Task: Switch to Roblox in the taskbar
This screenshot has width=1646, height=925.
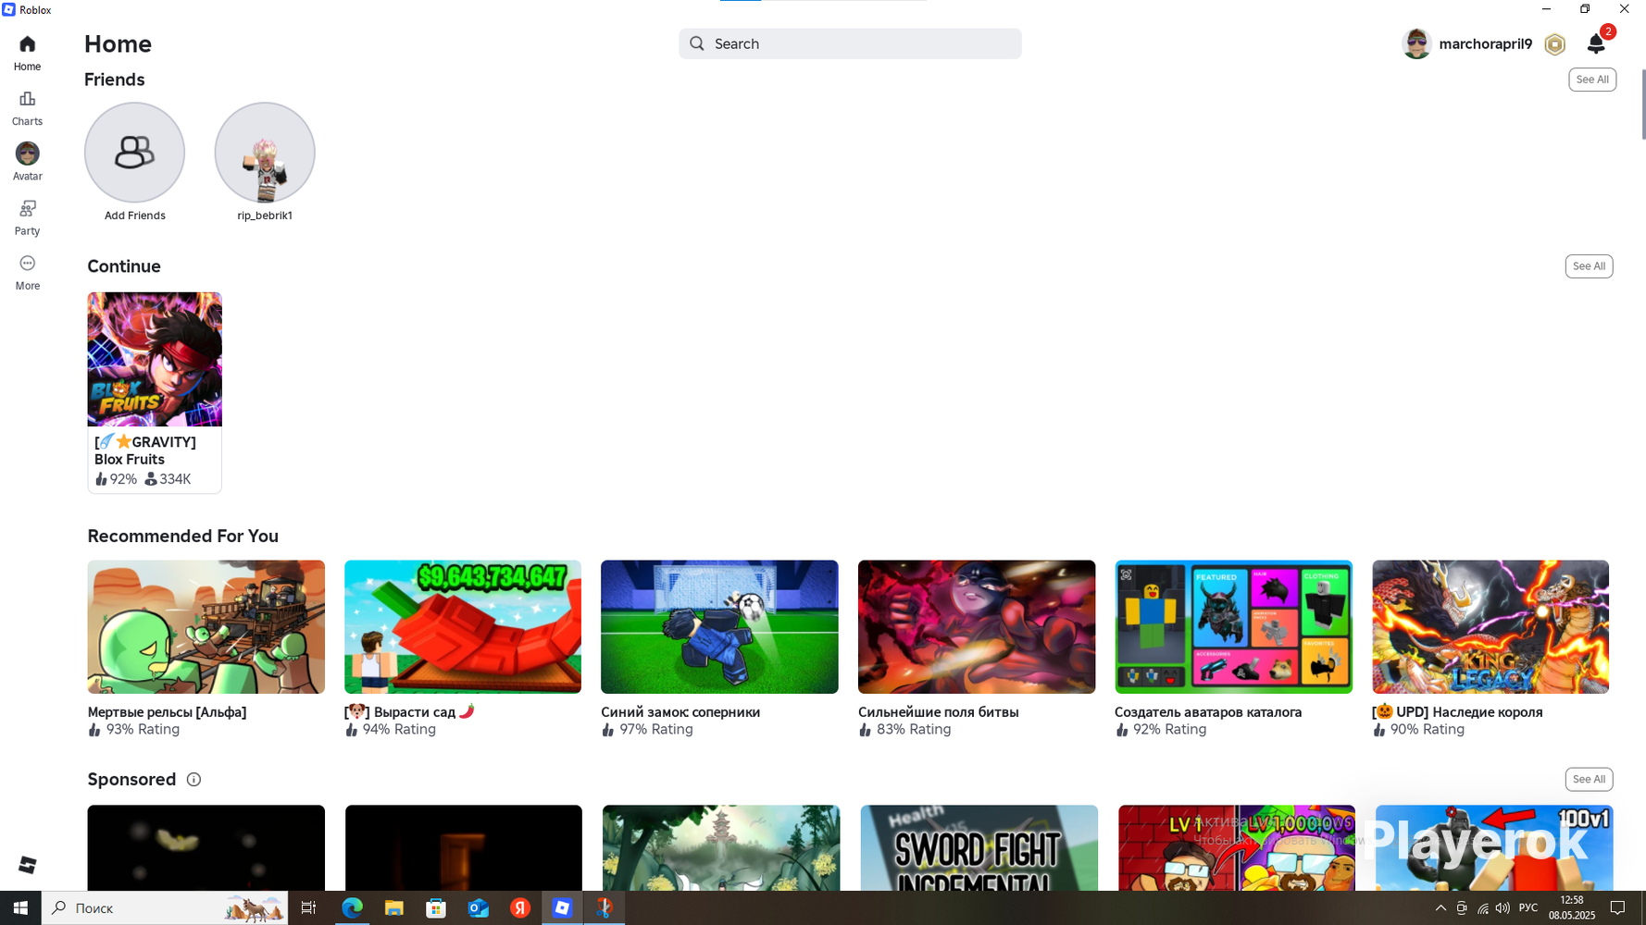Action: [x=562, y=907]
